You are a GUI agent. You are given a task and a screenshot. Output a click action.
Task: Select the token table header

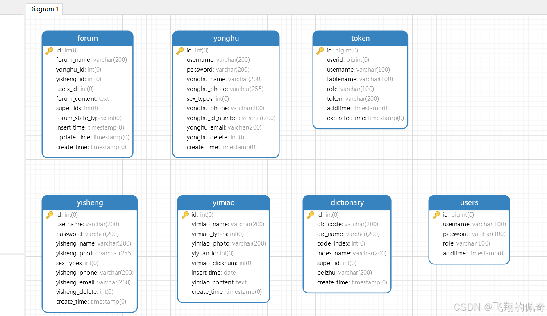(360, 38)
